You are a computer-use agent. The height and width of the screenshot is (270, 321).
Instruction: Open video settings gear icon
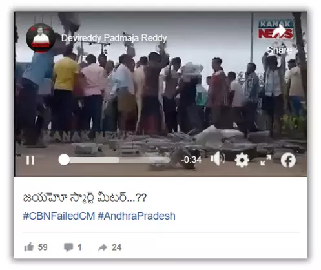pyautogui.click(x=242, y=160)
